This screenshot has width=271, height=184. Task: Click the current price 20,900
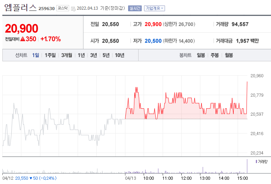click(x=22, y=28)
